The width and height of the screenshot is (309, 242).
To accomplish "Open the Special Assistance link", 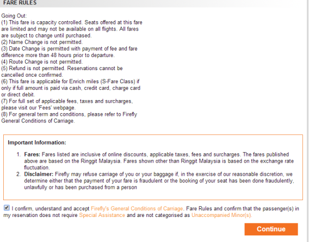I will [x=102, y=215].
